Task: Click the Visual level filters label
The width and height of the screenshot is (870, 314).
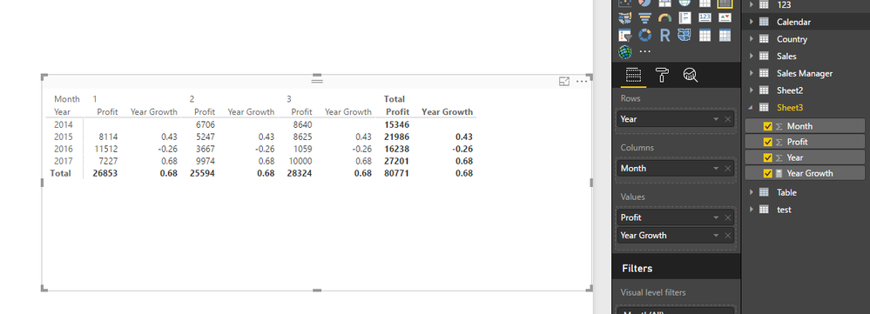Action: [x=654, y=292]
